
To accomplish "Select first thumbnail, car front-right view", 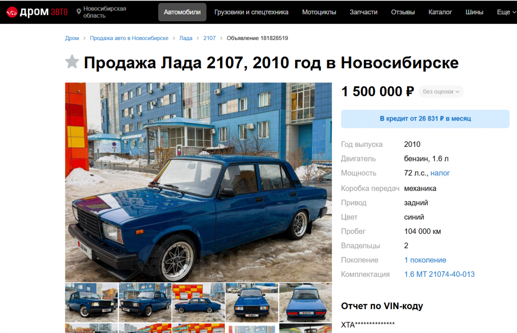I will (91, 303).
